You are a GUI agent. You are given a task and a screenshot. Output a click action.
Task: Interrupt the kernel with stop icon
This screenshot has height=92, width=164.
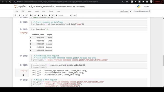49,15
